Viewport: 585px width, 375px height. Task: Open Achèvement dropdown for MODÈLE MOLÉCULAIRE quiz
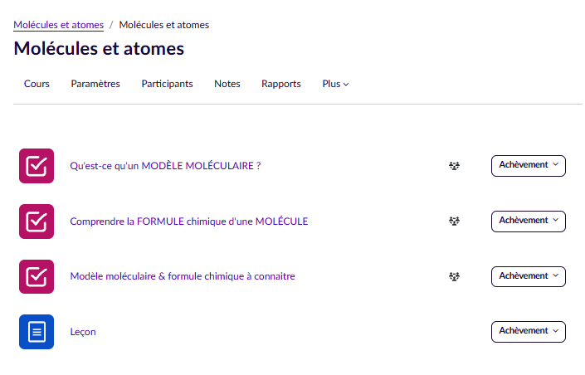(528, 165)
